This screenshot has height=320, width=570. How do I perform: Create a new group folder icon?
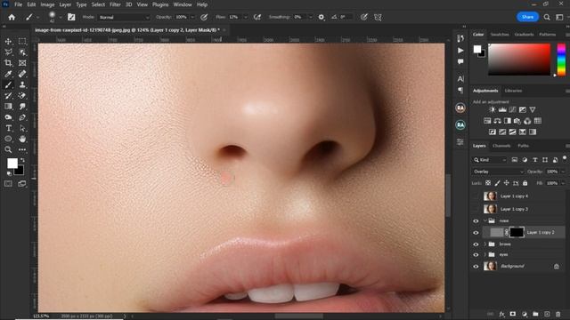pyautogui.click(x=535, y=314)
